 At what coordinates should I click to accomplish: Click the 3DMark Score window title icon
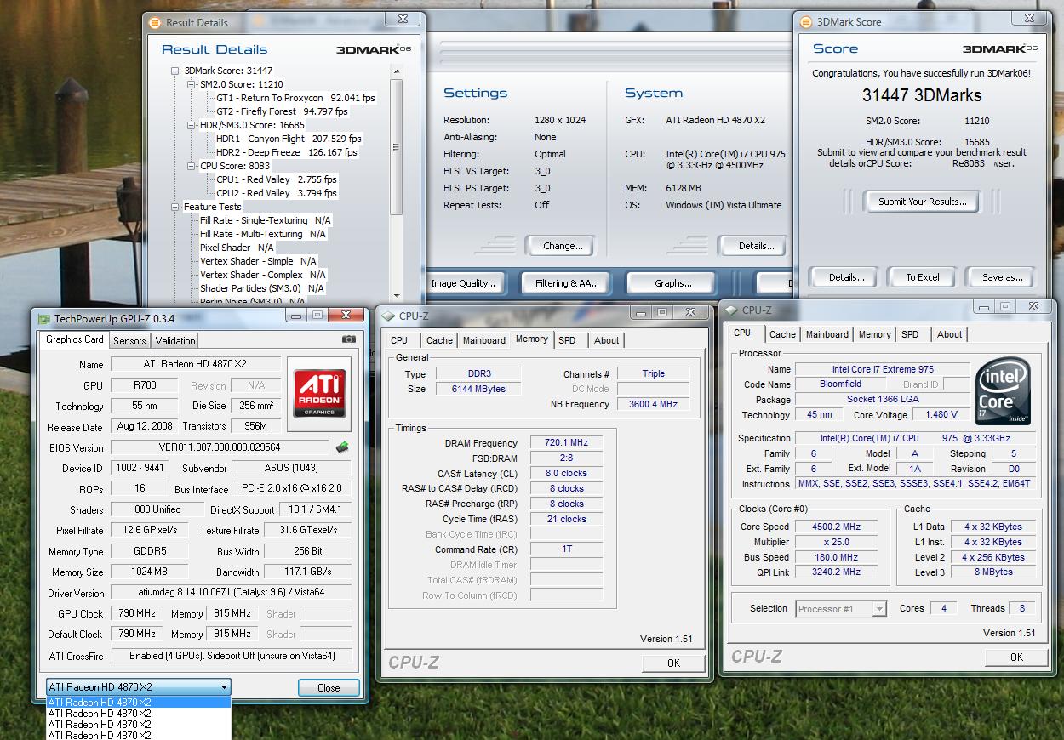tap(805, 22)
